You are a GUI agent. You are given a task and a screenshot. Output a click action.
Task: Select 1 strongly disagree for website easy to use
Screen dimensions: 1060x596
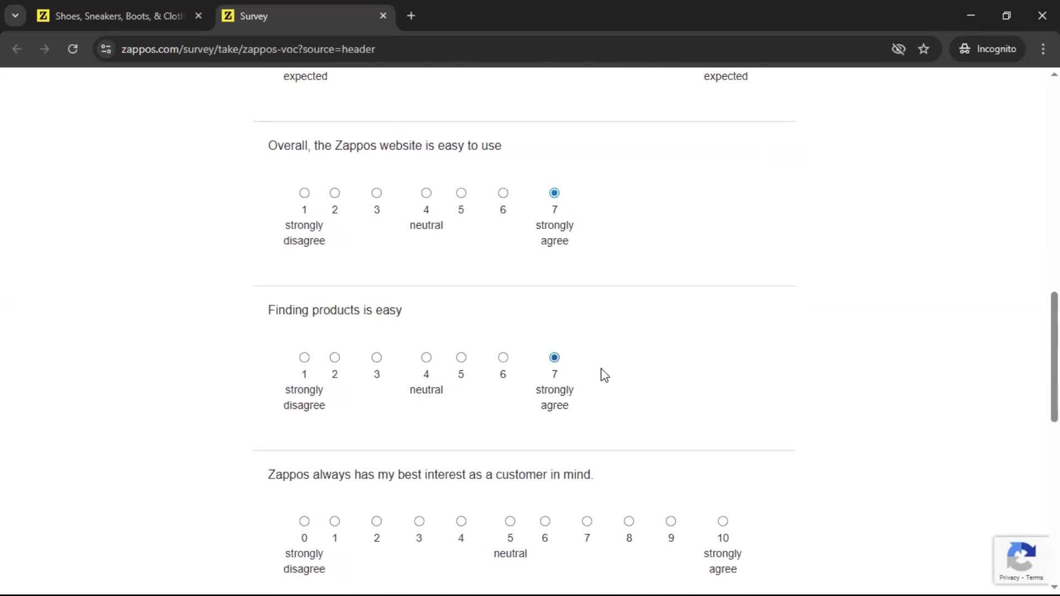(x=304, y=193)
